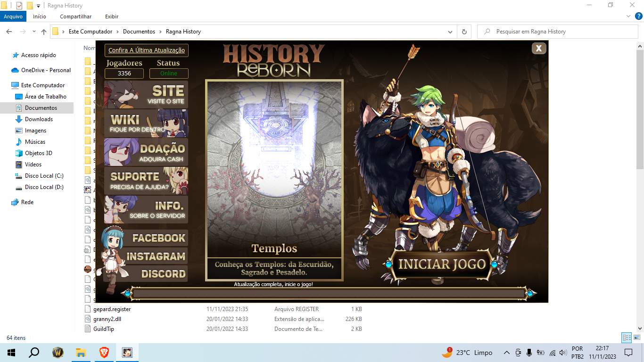Refresh the Ragna History folder
The width and height of the screenshot is (644, 362).
click(464, 32)
